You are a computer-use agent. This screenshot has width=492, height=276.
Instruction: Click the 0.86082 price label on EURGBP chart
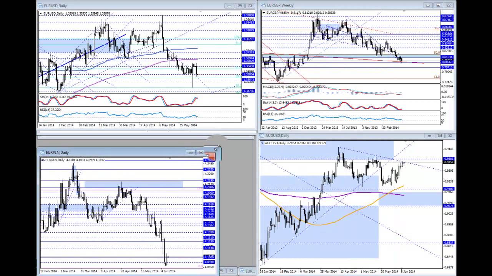pyautogui.click(x=447, y=27)
